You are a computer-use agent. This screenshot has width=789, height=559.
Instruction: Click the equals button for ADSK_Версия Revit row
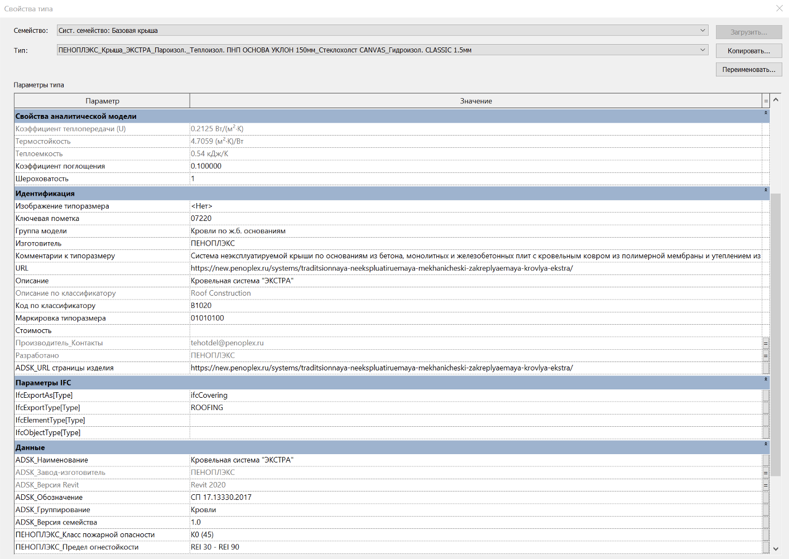[x=766, y=485]
